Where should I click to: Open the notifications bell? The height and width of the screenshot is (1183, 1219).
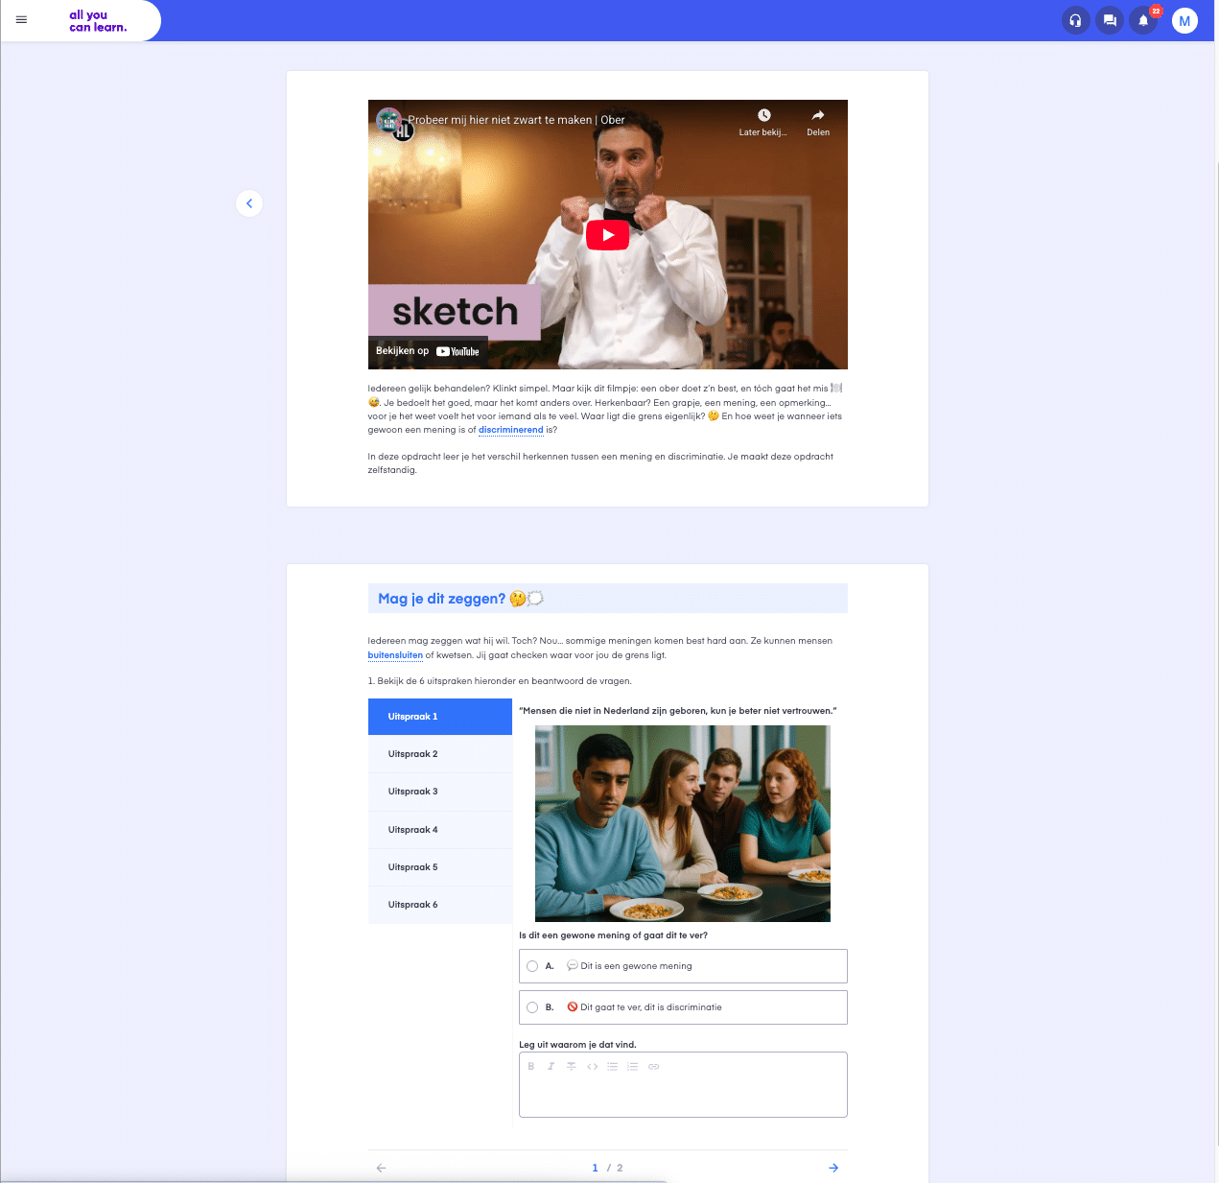(1143, 20)
